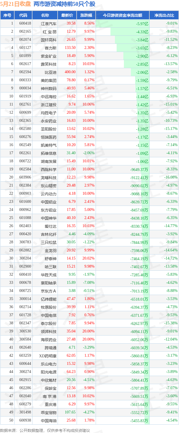Viewport: 179px width, 433px height.
Task: Select the stock name 中欣氟材
Action: pyautogui.click(x=49, y=380)
